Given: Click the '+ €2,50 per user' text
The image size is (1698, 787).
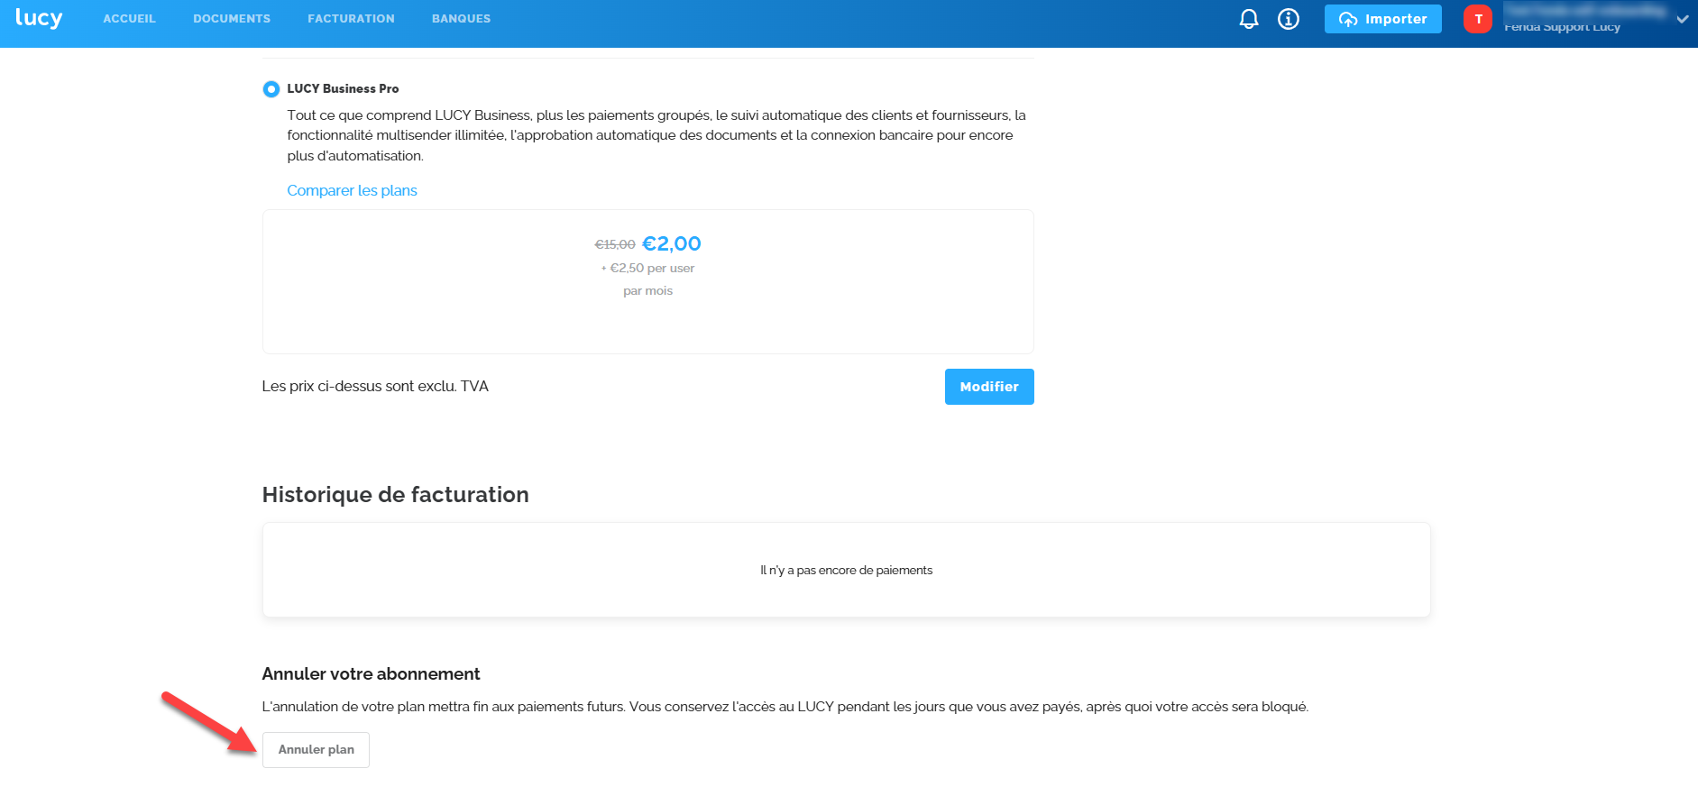Looking at the screenshot, I should pyautogui.click(x=648, y=269).
